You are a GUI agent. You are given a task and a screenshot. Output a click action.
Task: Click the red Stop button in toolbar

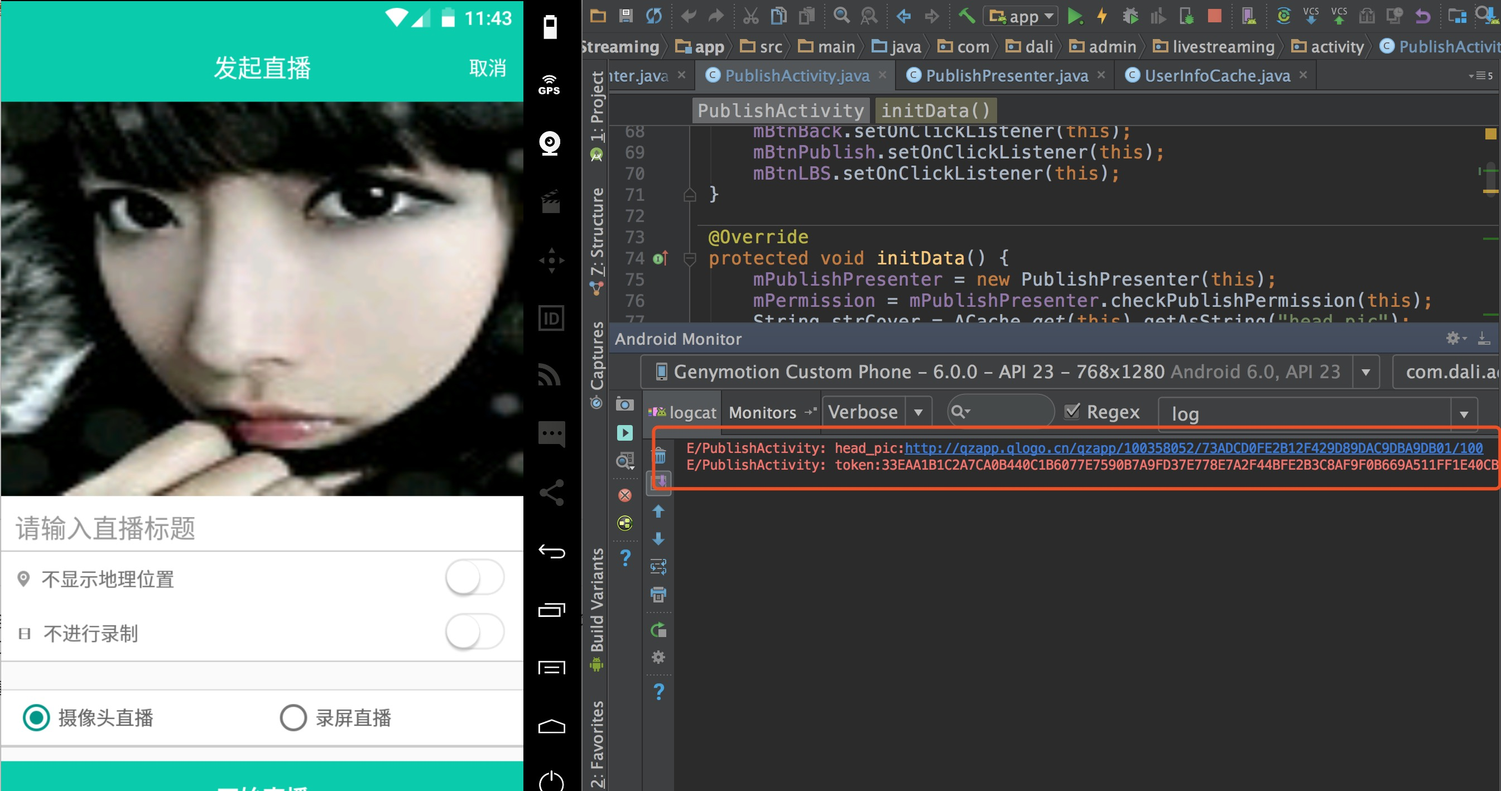pos(1214,16)
